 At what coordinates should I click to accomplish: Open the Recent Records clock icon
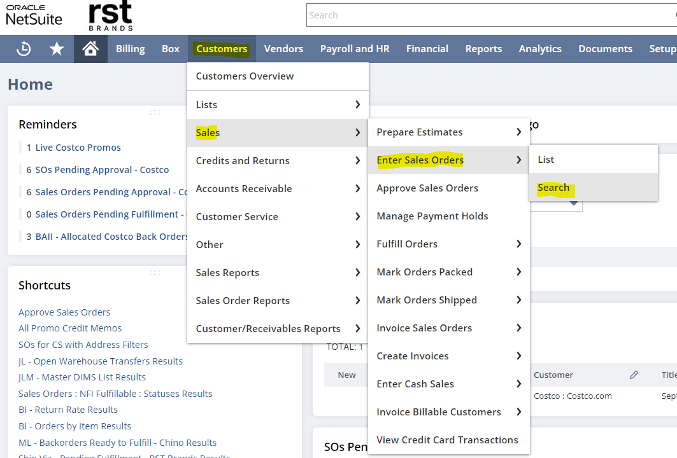point(24,49)
